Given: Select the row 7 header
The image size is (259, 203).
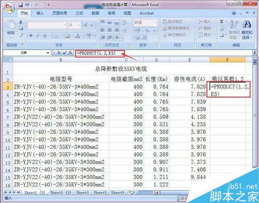Looking at the screenshot, I should click(x=8, y=118).
